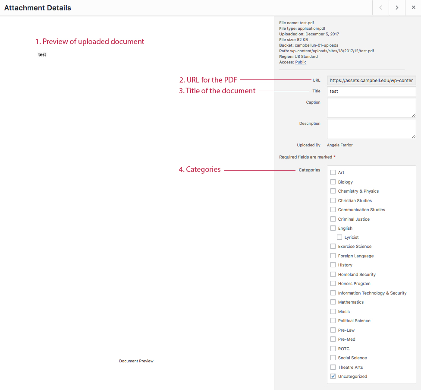Check the Art category
The image size is (421, 390).
333,172
